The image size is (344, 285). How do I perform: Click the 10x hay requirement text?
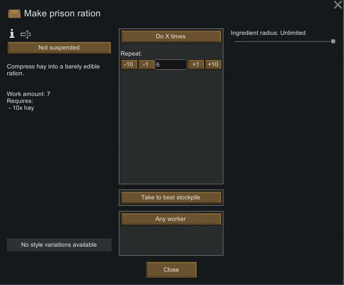[x=22, y=108]
